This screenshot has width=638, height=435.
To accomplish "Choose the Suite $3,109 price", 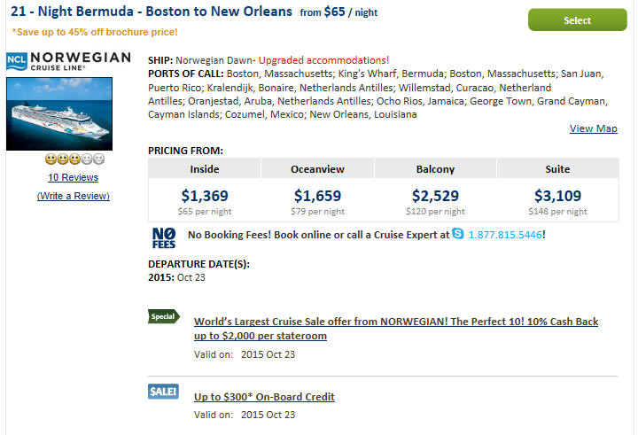I will click(558, 195).
